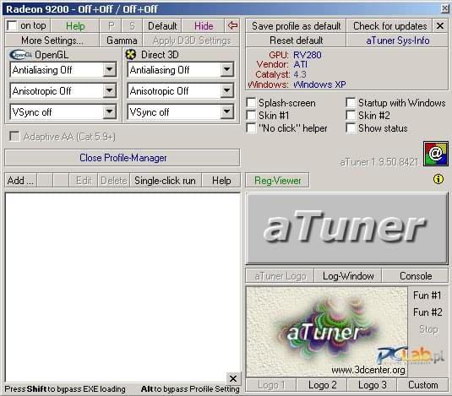Expand OpenGL Anisotropic dropdown

(x=110, y=90)
